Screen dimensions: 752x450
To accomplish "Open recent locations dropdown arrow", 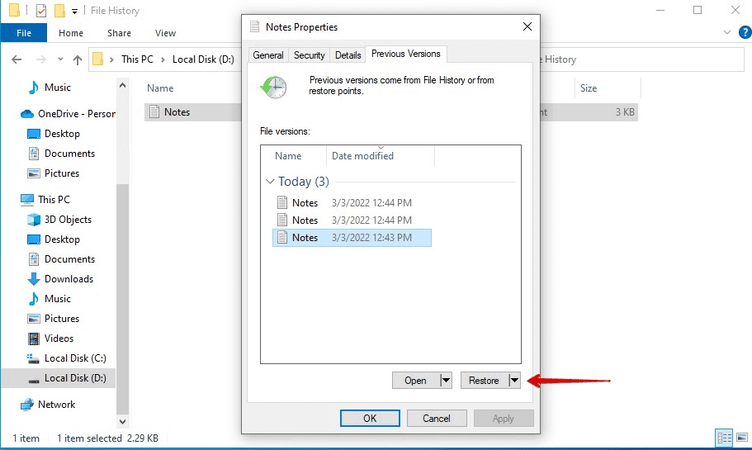I will (60, 59).
